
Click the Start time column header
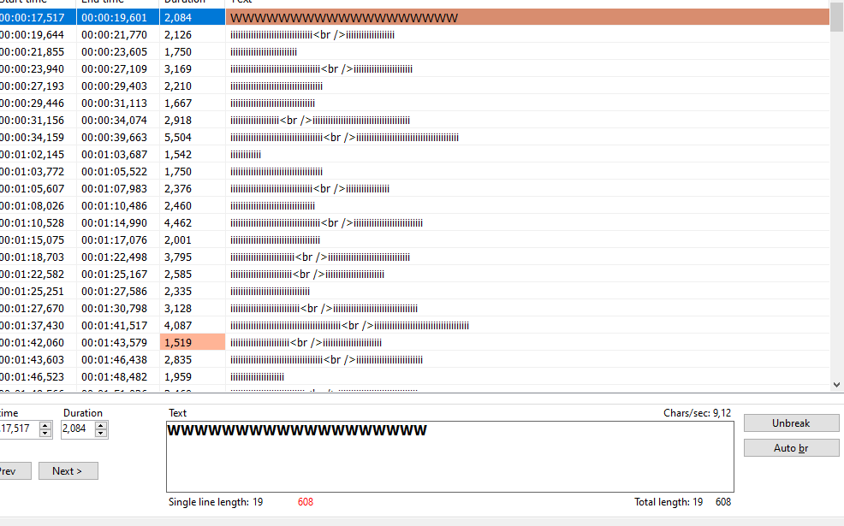[x=34, y=3]
